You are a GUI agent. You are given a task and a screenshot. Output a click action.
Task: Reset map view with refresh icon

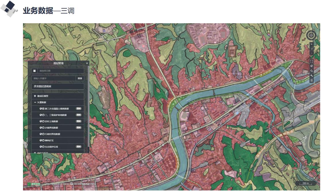(312, 49)
